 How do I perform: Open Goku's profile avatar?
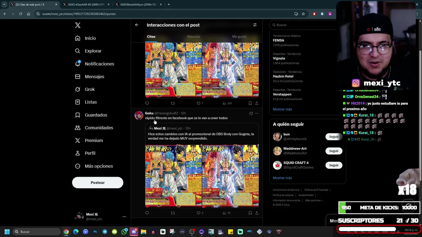tap(139, 116)
